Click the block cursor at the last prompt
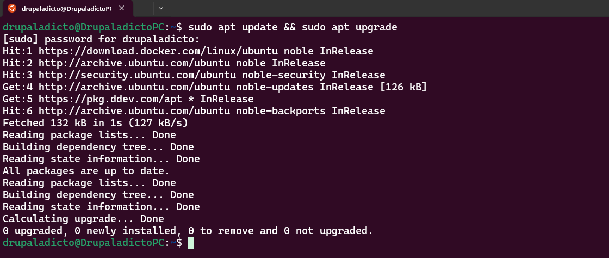The height and width of the screenshot is (258, 609). click(191, 243)
